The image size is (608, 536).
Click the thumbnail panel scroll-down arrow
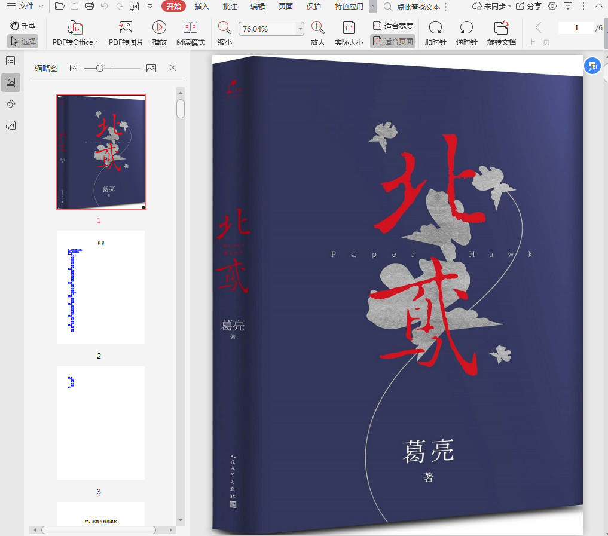pyautogui.click(x=181, y=520)
